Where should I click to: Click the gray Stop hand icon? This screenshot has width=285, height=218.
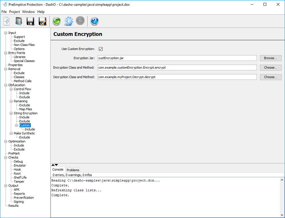pos(80,21)
